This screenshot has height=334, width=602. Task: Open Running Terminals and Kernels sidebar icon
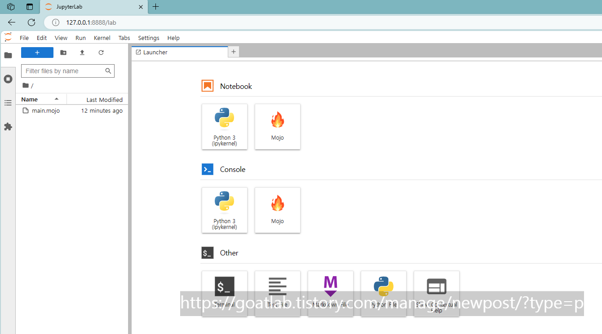click(x=8, y=79)
